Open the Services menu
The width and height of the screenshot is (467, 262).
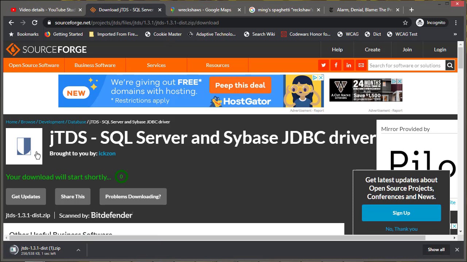[156, 65]
